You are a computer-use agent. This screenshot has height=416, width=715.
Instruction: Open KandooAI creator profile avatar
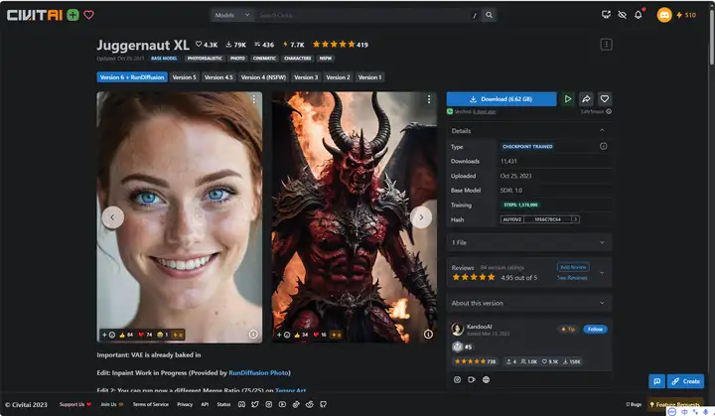[458, 329]
